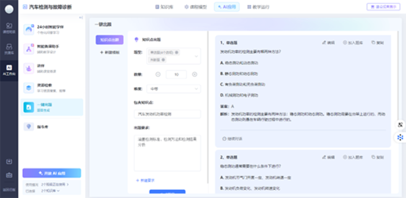Click the purple 开放 AI 应用 button

tap(52, 173)
